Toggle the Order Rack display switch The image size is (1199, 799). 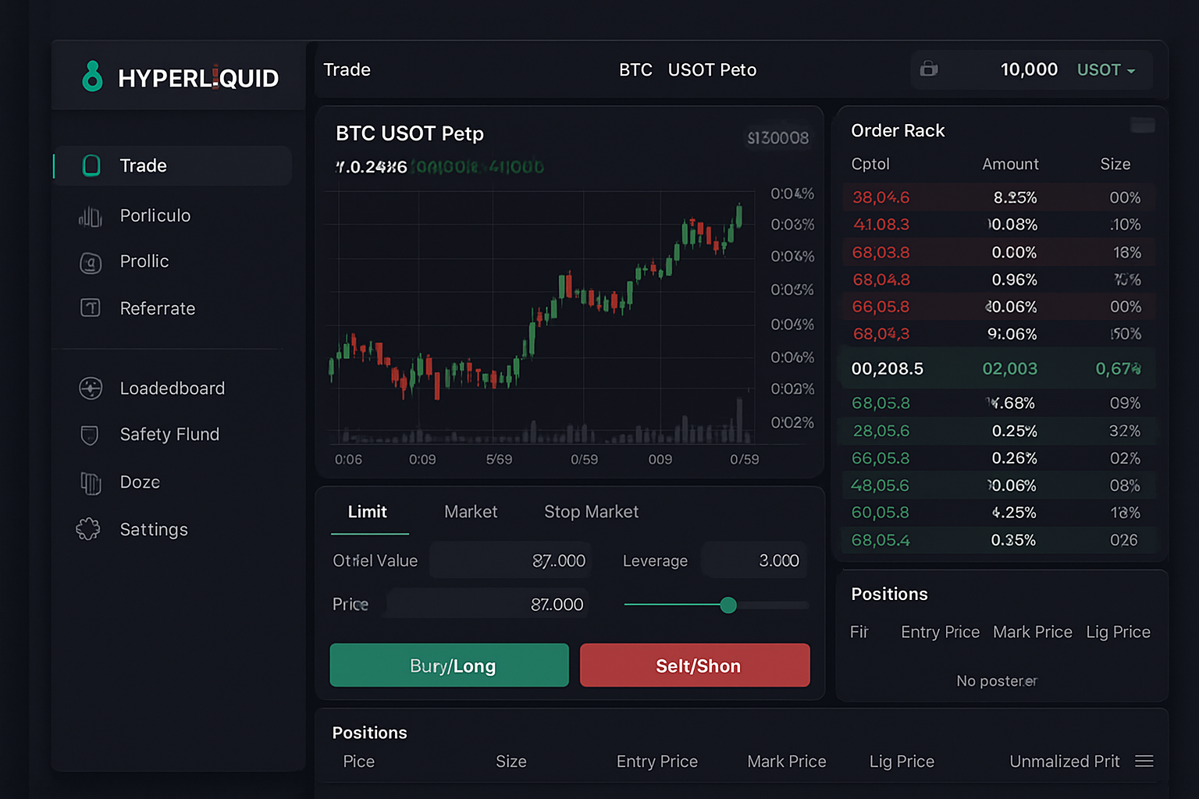1142,125
